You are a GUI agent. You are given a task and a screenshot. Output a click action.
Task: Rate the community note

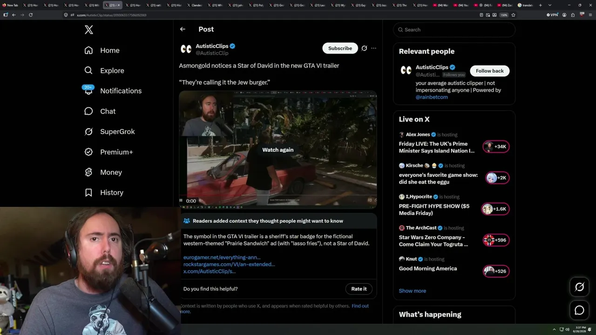[359, 289]
